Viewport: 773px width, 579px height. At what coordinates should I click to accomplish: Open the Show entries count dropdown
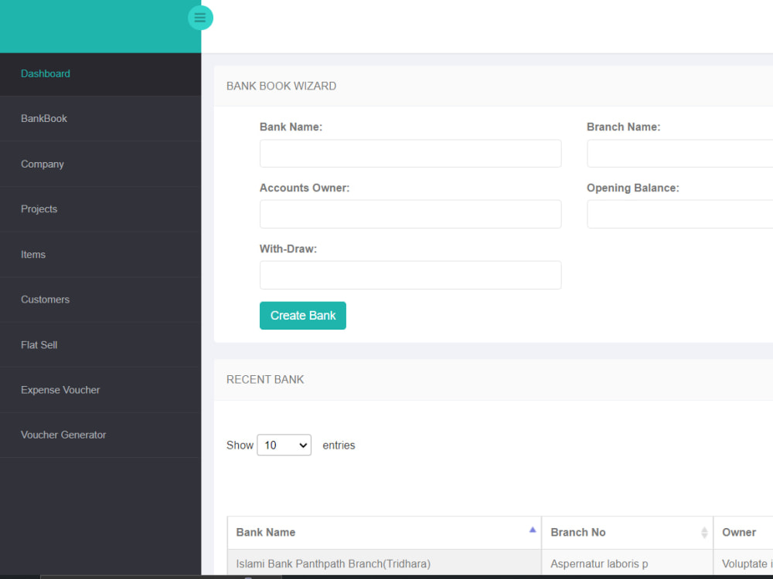tap(284, 445)
